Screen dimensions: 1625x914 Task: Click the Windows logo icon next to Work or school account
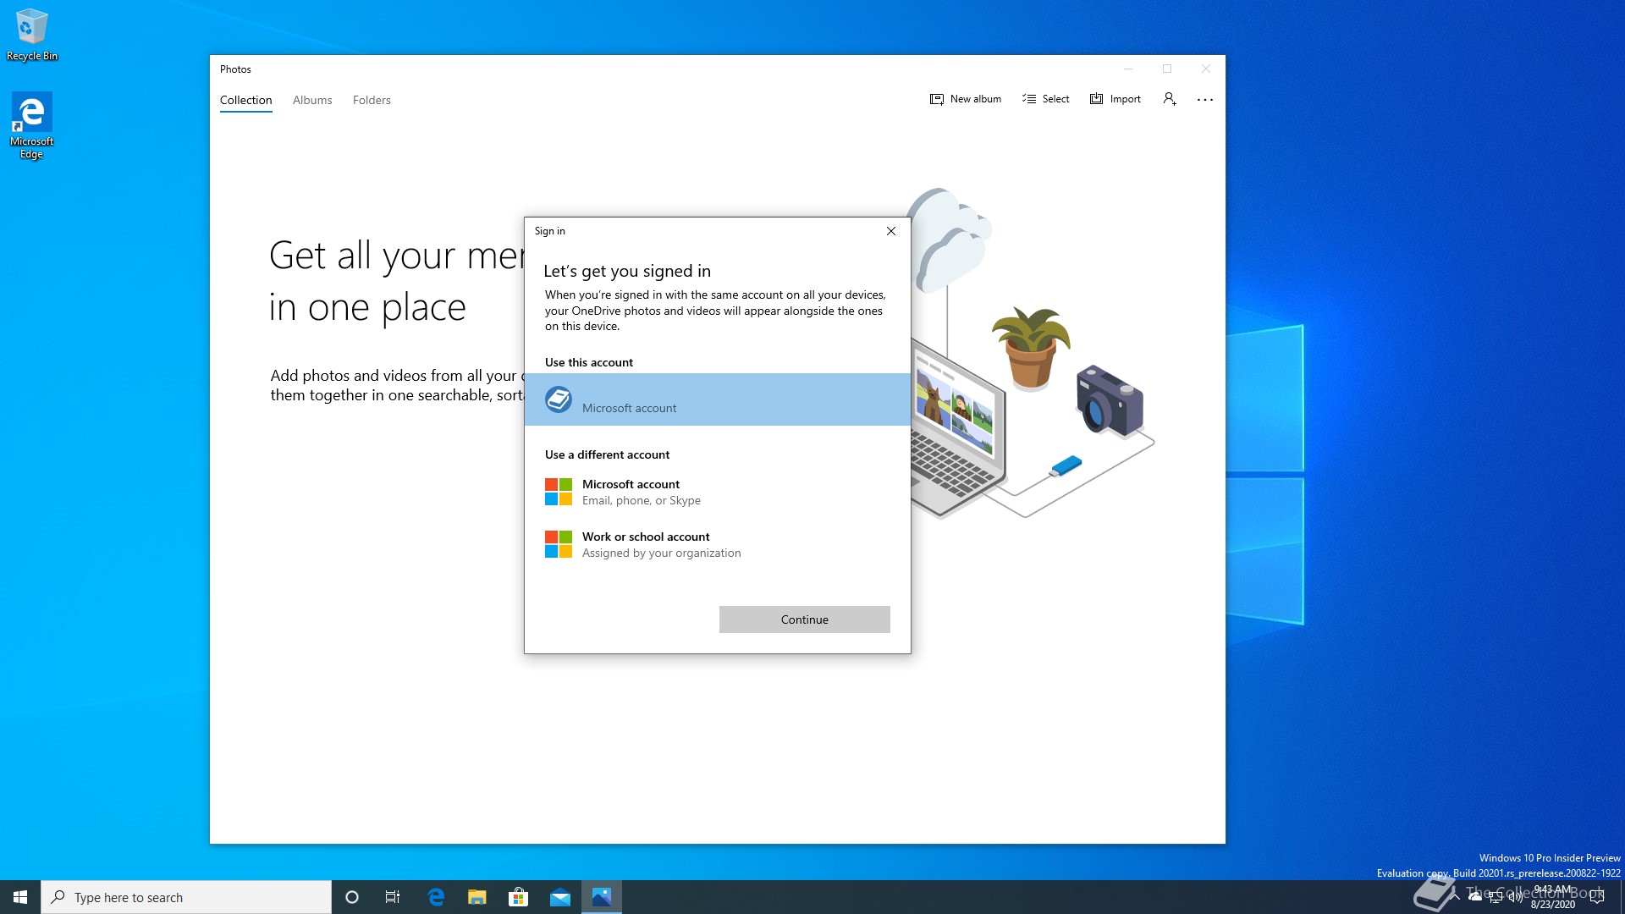pyautogui.click(x=559, y=544)
